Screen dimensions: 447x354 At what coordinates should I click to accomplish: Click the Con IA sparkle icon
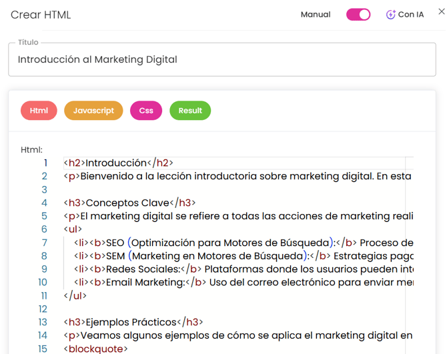click(390, 15)
